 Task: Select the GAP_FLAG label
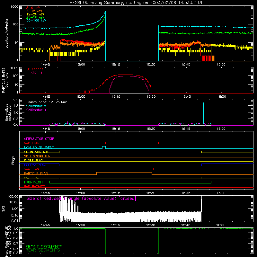[31, 143]
